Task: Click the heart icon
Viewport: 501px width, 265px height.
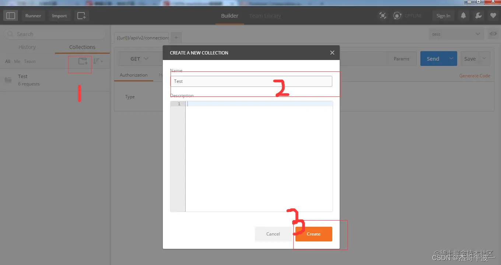Action: [493, 16]
